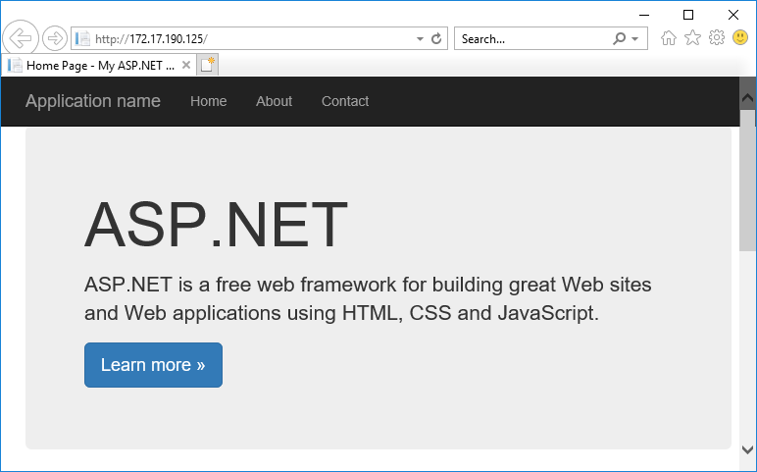Click the Learn more » button

click(154, 365)
